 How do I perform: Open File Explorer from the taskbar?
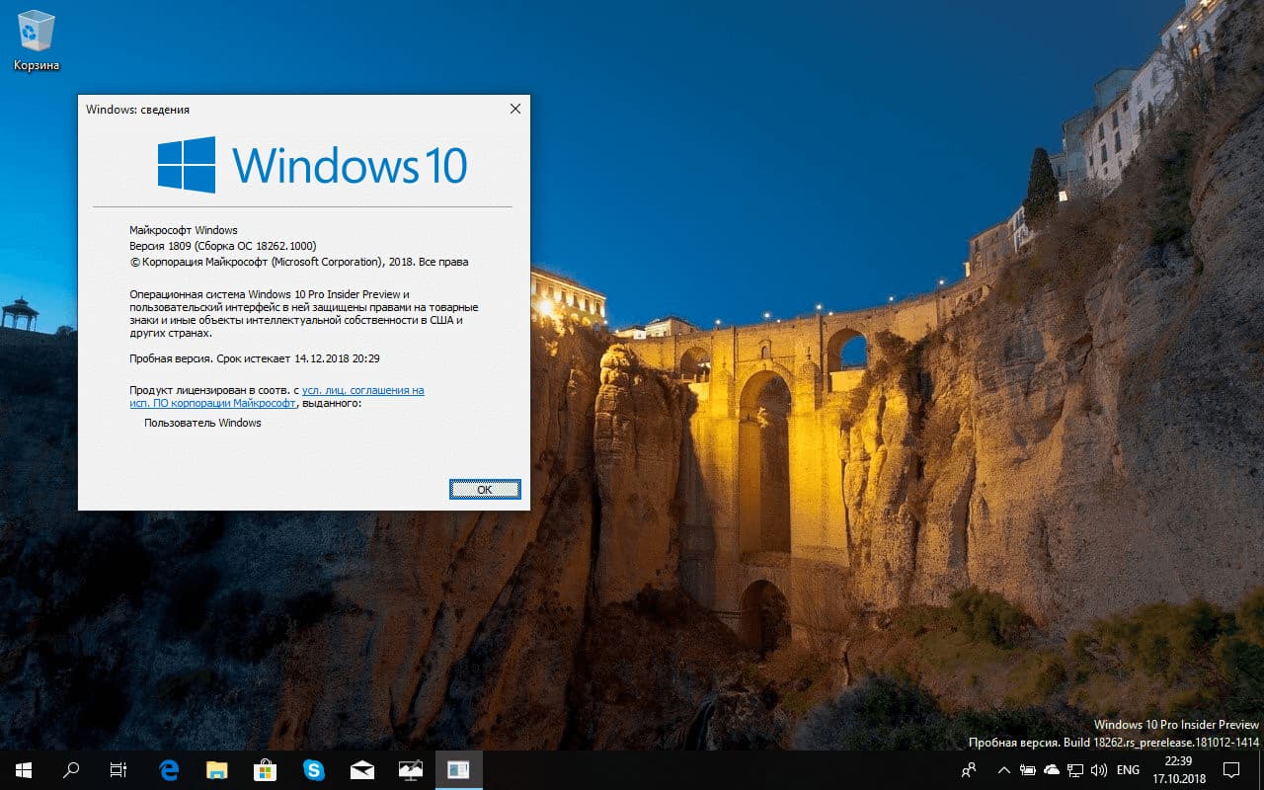pos(215,770)
